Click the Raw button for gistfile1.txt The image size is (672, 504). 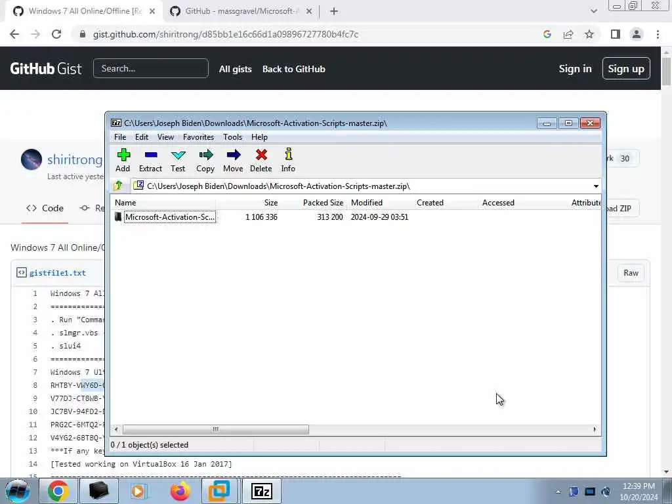[x=631, y=273]
